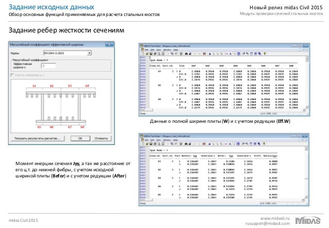Click New file icon in Eff.W editor toolbar
This screenshot has width=329, height=228.
point(143,54)
